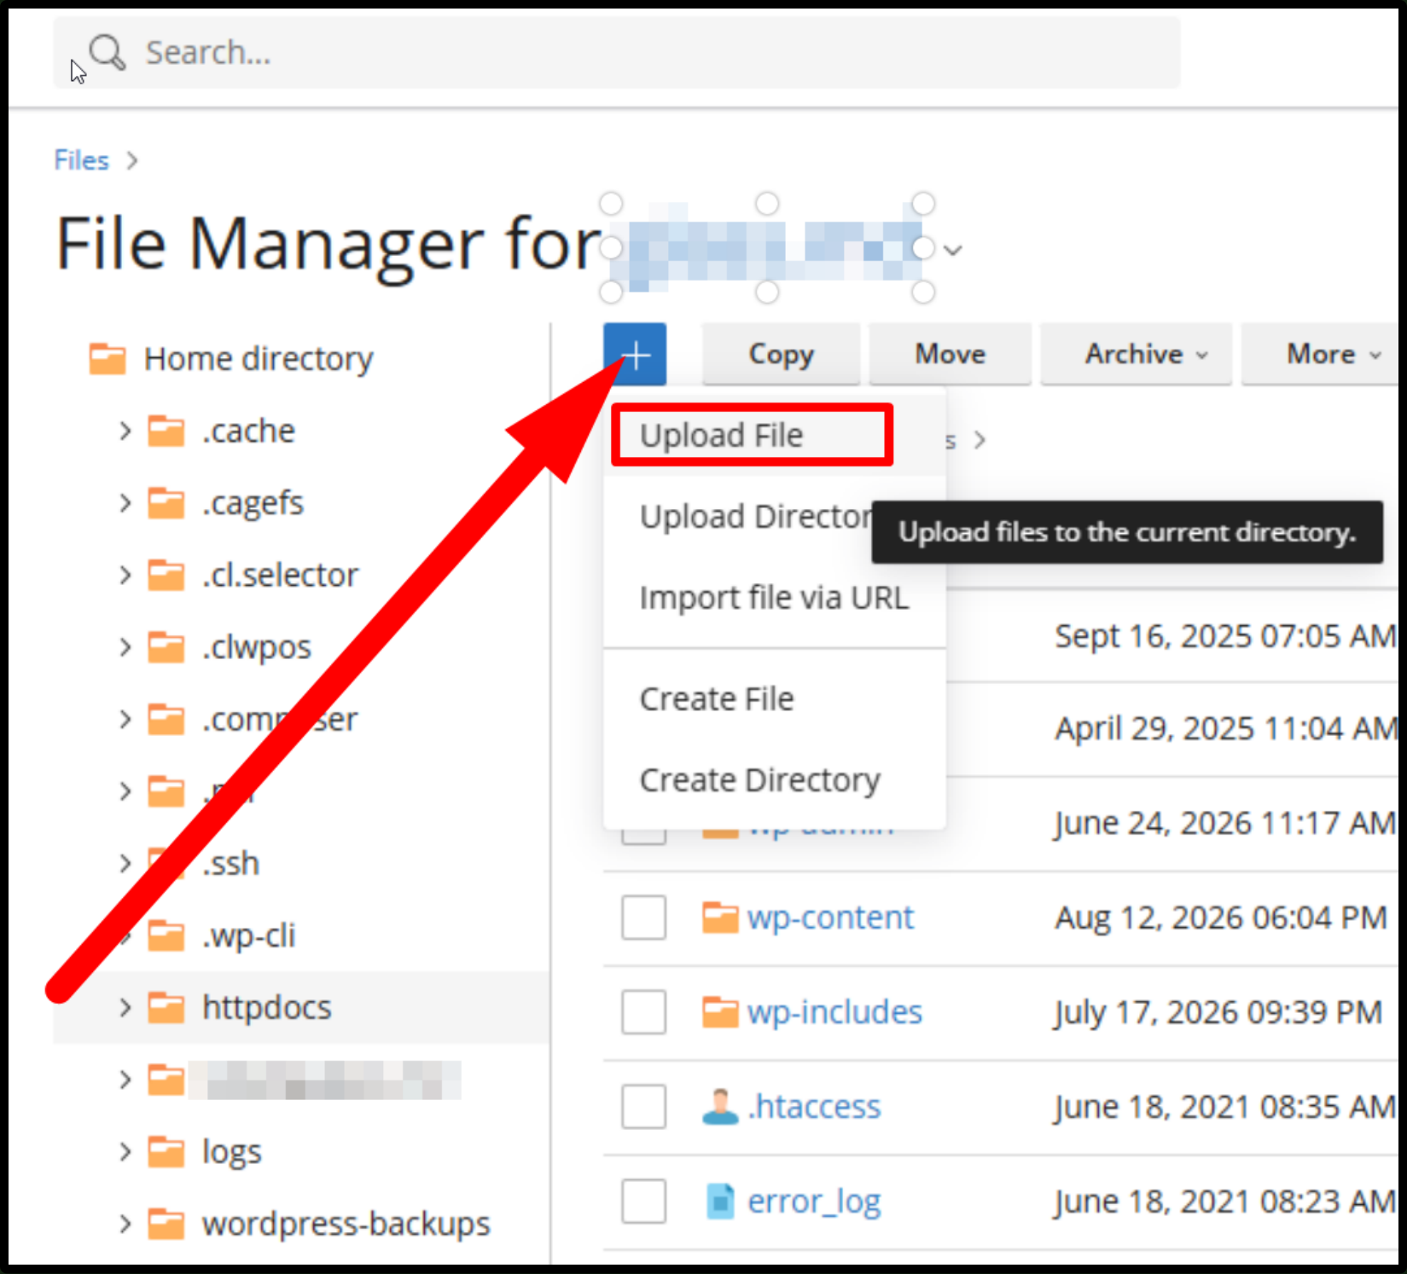Click the .cl.selector folder icon

click(x=166, y=576)
